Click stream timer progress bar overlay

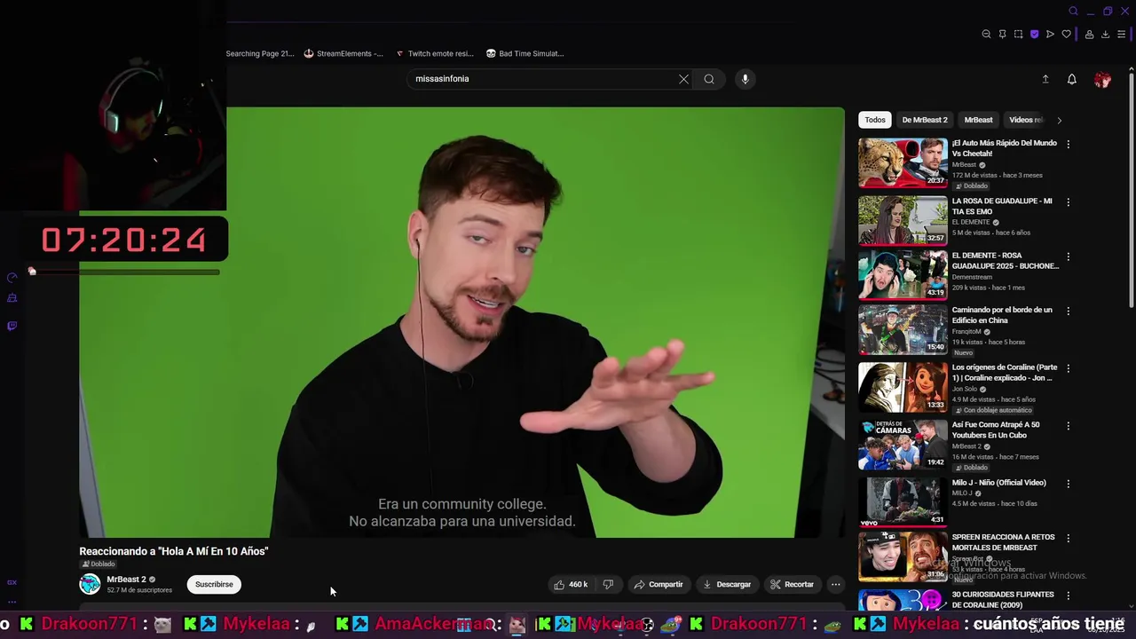[124, 272]
